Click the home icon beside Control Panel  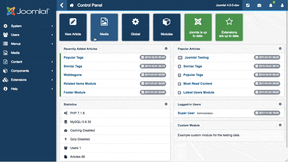(x=71, y=5)
